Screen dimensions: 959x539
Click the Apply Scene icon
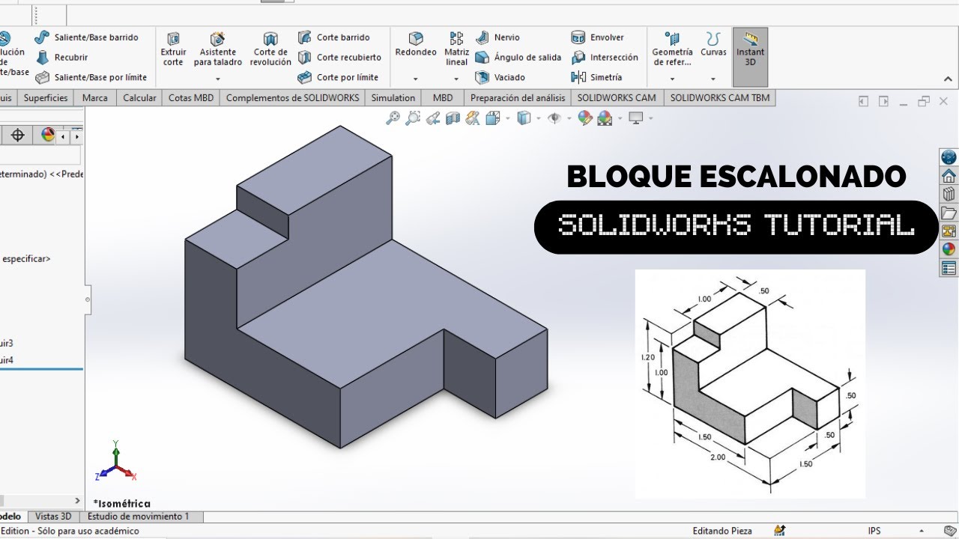[x=605, y=118]
